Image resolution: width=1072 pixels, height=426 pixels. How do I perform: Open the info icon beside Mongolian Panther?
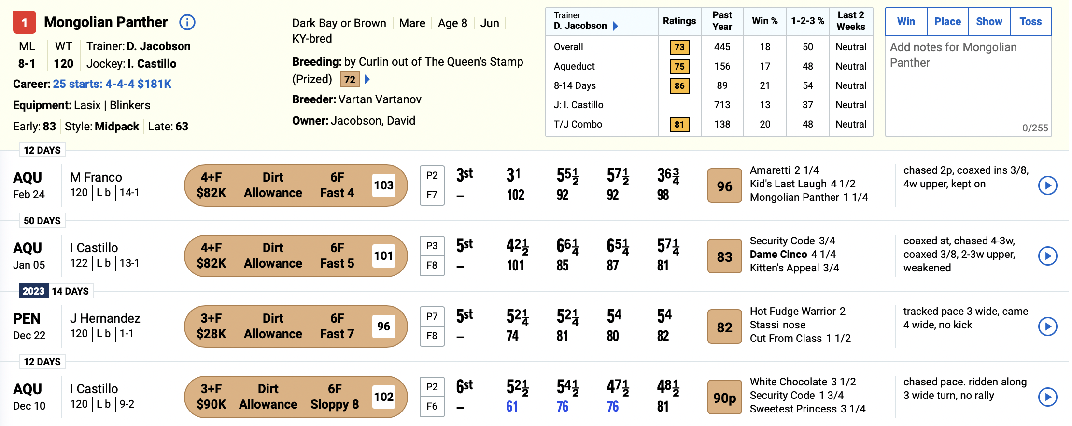pos(187,22)
